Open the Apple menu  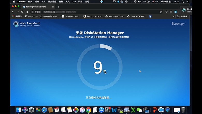[x=14, y=2]
